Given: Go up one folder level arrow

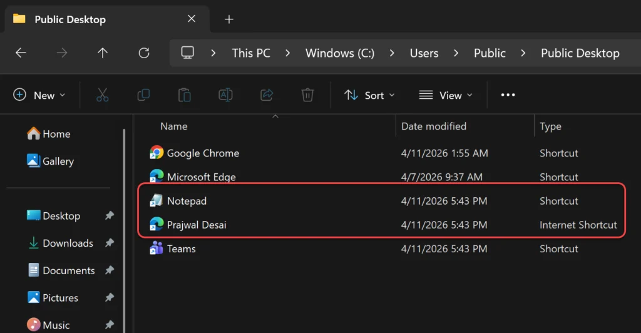Looking at the screenshot, I should click(x=103, y=53).
